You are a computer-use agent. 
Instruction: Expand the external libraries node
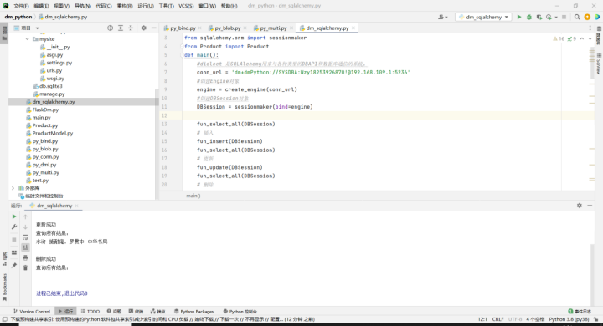(x=13, y=188)
